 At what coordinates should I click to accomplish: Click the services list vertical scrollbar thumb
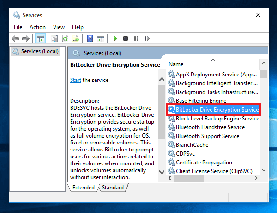(x=264, y=74)
